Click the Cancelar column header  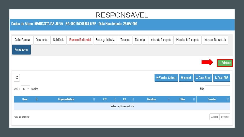tap(212, 99)
